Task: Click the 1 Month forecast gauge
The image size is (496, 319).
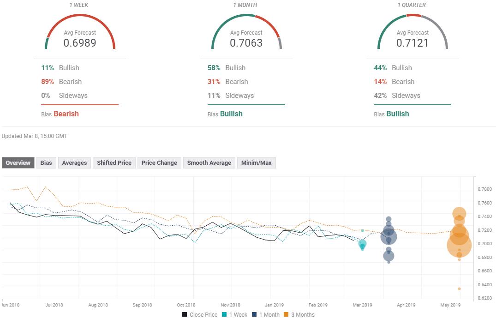Action: [246, 32]
